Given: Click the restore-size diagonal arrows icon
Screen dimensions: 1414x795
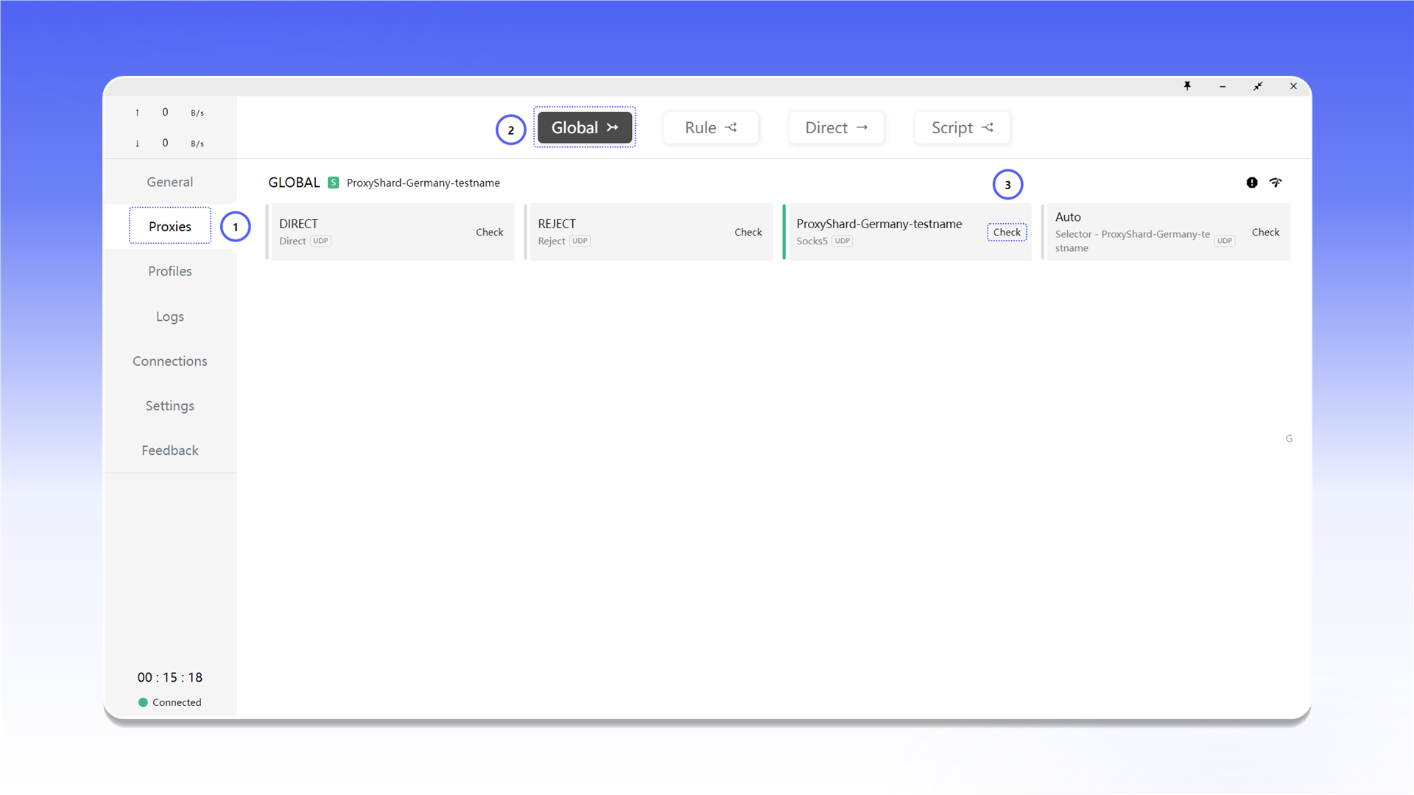Looking at the screenshot, I should (1258, 86).
